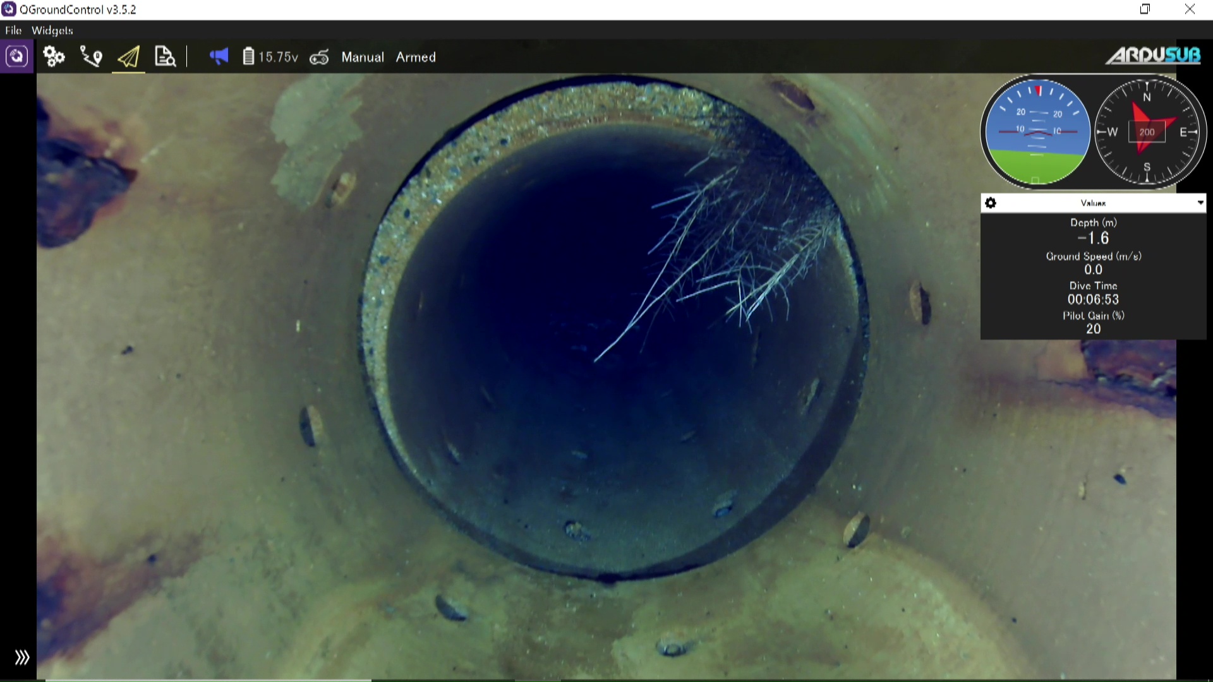Switch to Plan view waypoint icon
The height and width of the screenshot is (682, 1213).
(x=91, y=57)
